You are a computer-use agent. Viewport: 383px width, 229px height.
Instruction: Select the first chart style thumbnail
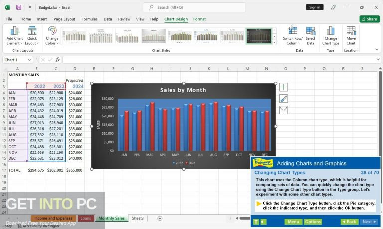pyautogui.click(x=74, y=36)
